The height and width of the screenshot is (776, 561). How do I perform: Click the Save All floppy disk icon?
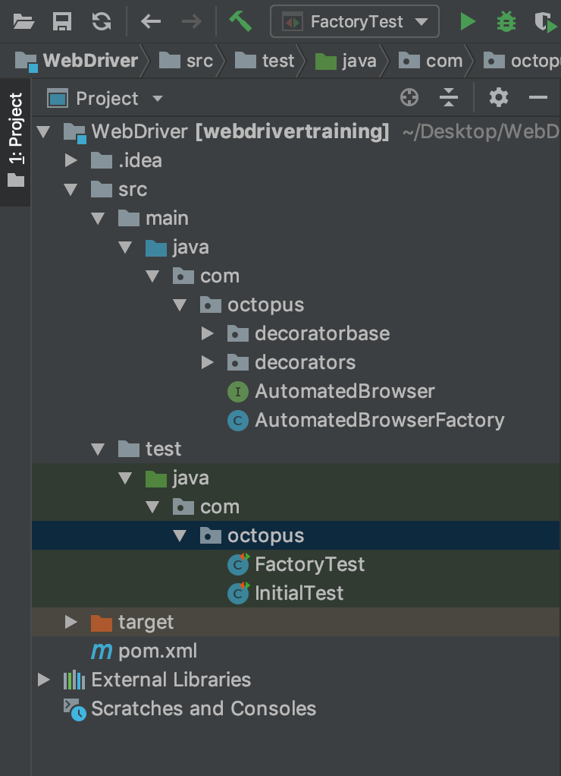[x=62, y=21]
